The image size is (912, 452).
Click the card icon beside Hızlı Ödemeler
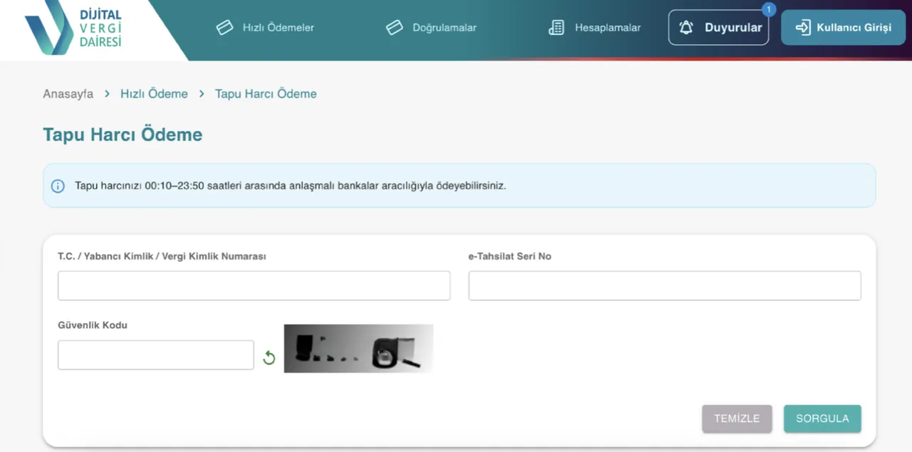coord(224,28)
